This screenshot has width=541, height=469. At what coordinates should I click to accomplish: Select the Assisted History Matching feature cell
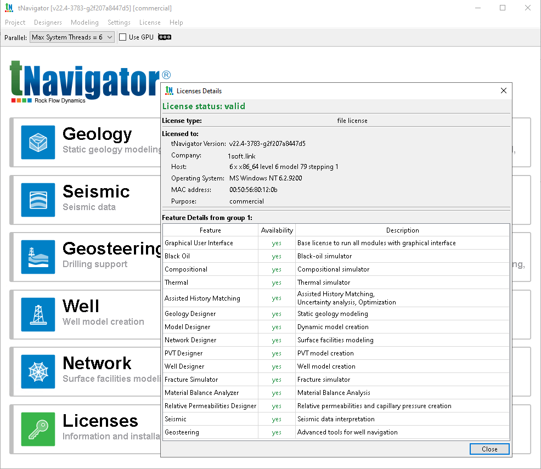tap(211, 298)
